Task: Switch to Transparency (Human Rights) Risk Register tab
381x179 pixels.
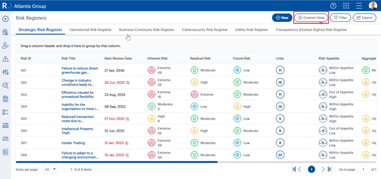Action: point(311,30)
